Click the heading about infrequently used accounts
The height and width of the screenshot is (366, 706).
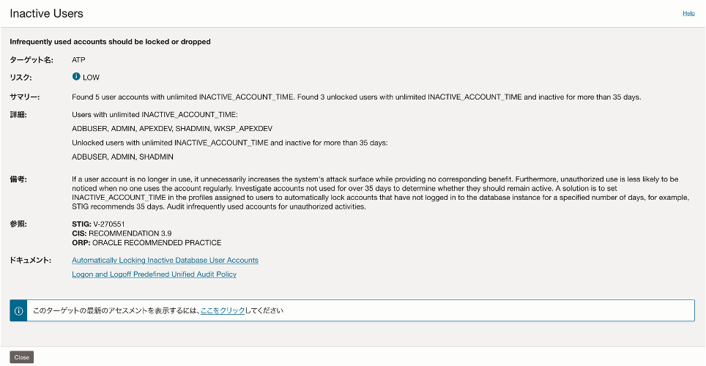[110, 42]
